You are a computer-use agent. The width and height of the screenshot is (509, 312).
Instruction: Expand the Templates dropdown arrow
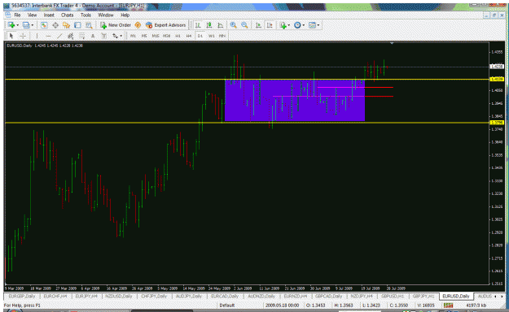point(318,25)
